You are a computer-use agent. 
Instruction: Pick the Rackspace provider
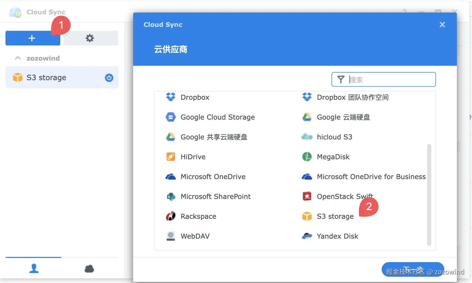198,216
